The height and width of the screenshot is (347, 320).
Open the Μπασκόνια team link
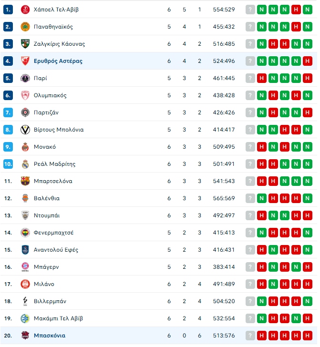coord(50,336)
